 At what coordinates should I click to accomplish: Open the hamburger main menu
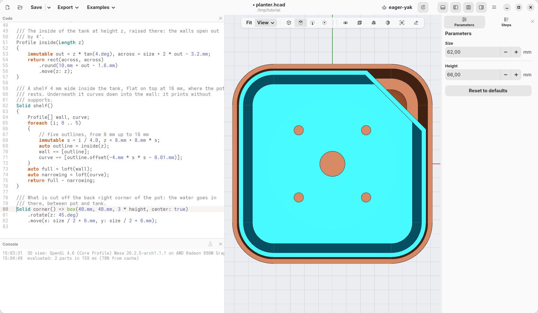click(494, 7)
